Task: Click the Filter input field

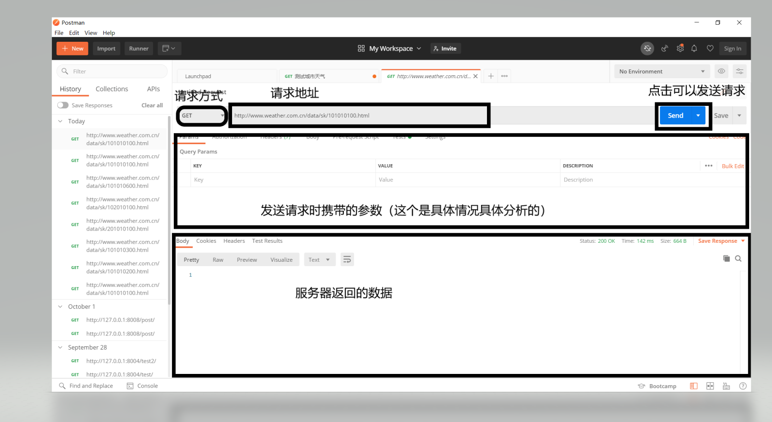Action: (112, 71)
